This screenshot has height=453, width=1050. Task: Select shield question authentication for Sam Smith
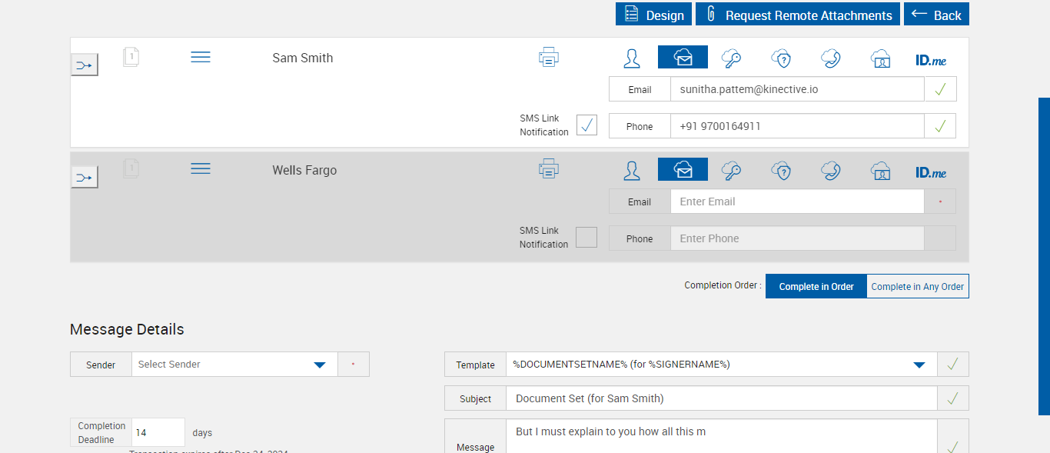781,58
